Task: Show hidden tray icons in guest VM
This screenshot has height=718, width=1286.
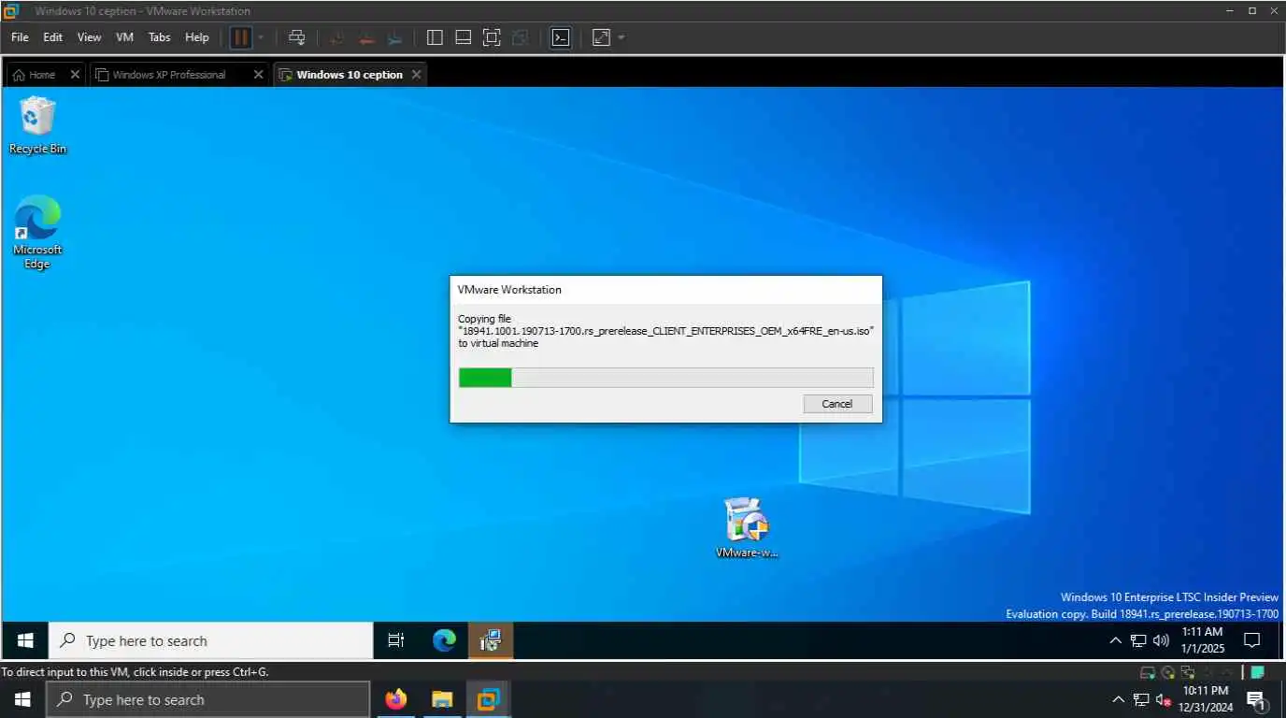Action: tap(1115, 641)
